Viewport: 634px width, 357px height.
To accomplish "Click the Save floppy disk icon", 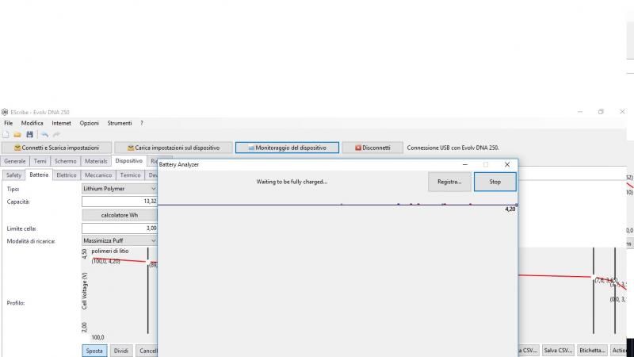I will tap(29, 134).
